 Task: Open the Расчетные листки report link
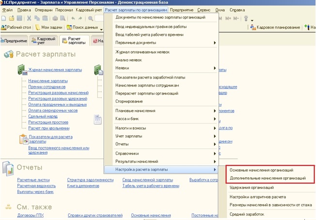(x=33, y=180)
